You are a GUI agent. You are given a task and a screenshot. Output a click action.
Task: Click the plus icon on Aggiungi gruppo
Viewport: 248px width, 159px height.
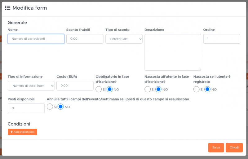[11, 132]
